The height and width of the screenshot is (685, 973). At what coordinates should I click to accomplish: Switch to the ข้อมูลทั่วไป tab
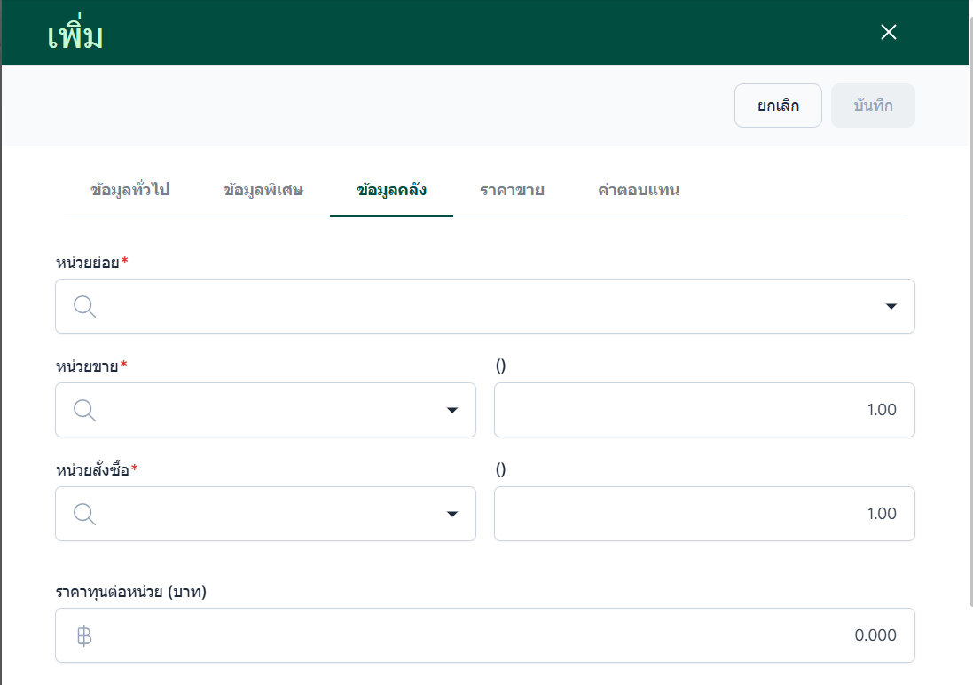(129, 190)
